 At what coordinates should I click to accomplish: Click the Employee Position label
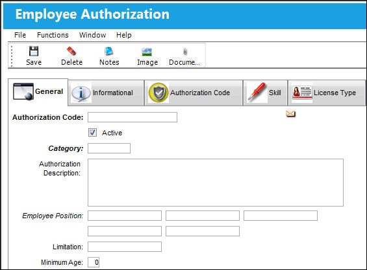coord(53,216)
